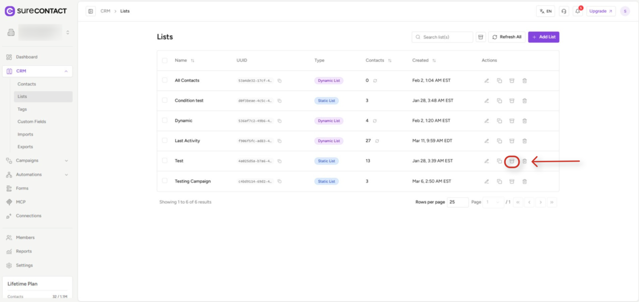Check the Last Activity row checkbox
639x302 pixels.
click(x=165, y=140)
